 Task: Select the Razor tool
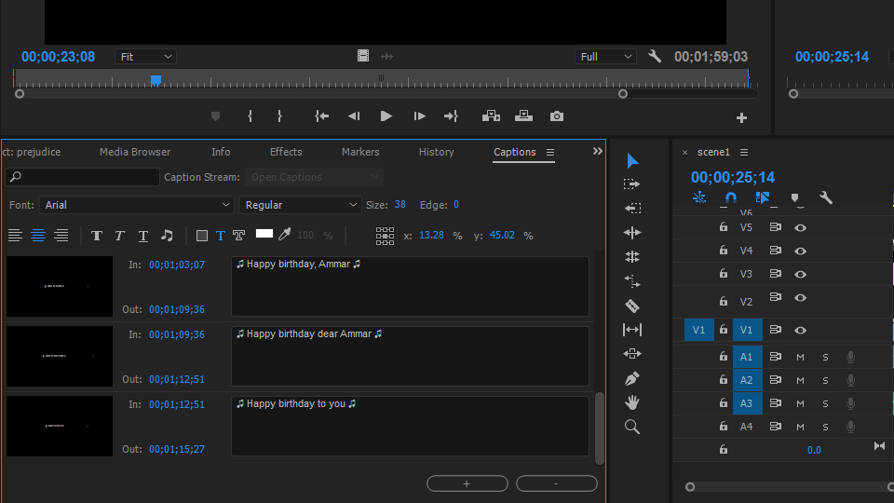(632, 306)
